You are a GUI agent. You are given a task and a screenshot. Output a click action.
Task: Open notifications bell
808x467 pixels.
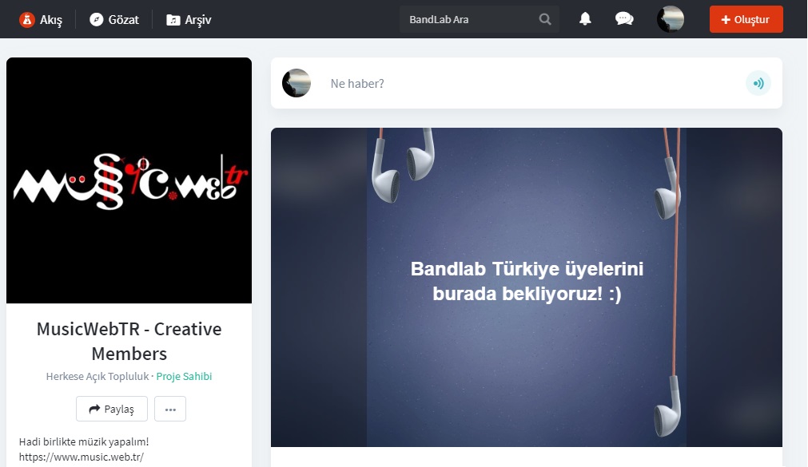(x=585, y=19)
